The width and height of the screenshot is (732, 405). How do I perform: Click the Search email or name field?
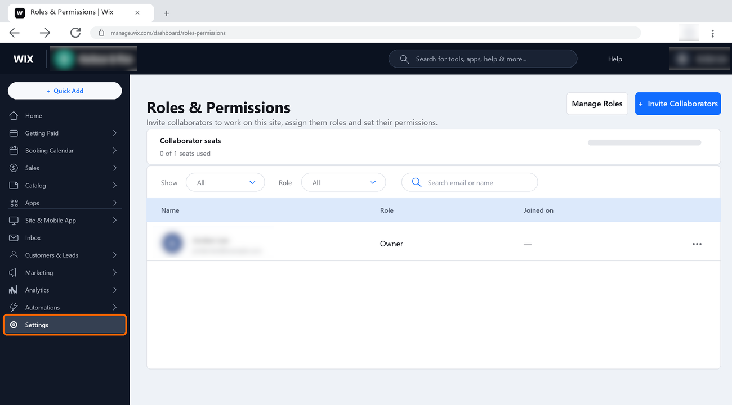470,182
